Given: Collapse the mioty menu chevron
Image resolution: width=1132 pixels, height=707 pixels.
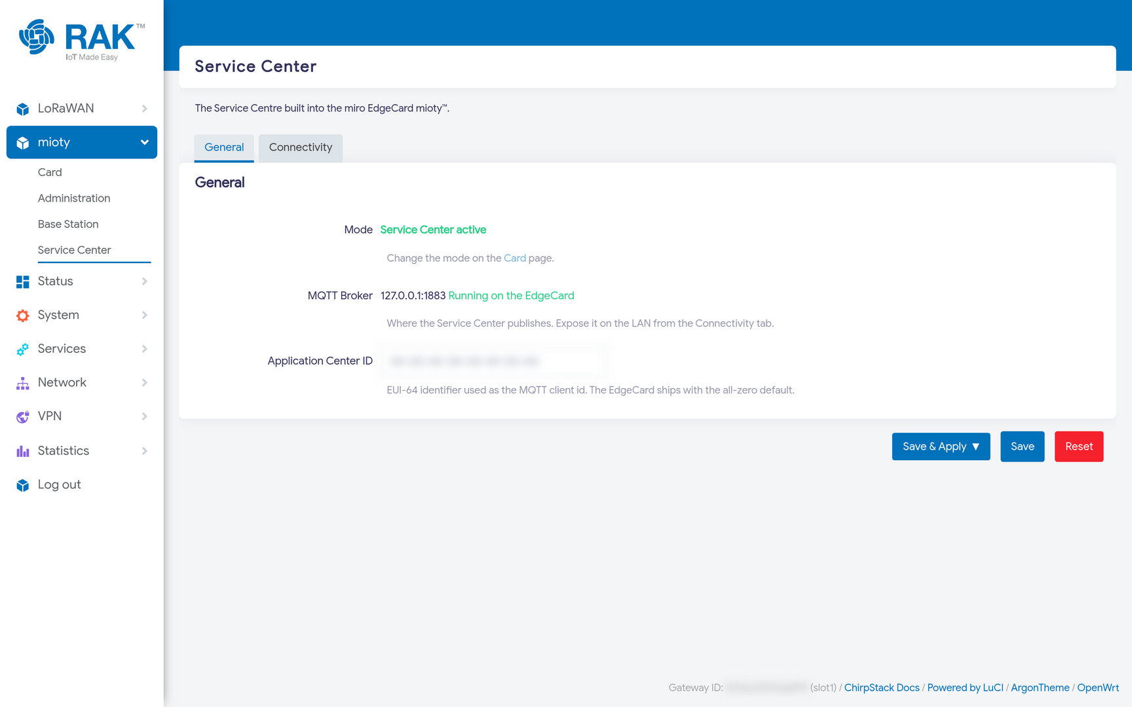Looking at the screenshot, I should (144, 143).
